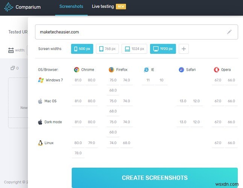Select Opera 66.0 on Windows 7
The height and width of the screenshot is (188, 243).
(231, 80)
